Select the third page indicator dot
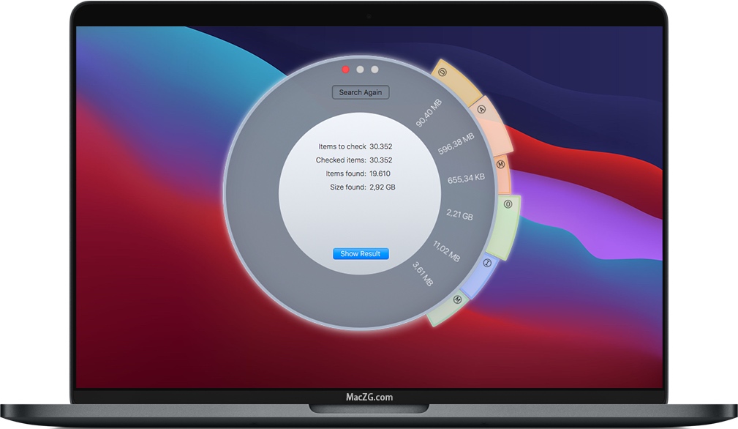The width and height of the screenshot is (738, 429). (374, 70)
